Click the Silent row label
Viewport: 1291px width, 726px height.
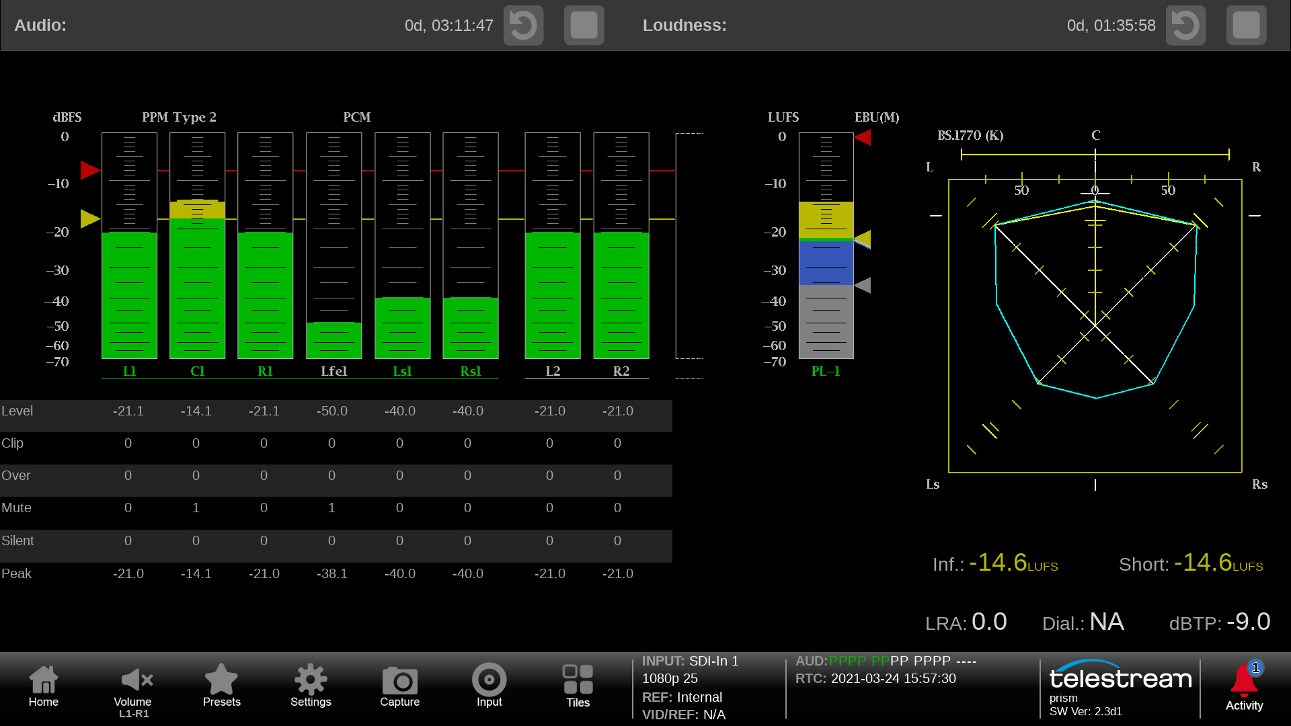pos(17,540)
